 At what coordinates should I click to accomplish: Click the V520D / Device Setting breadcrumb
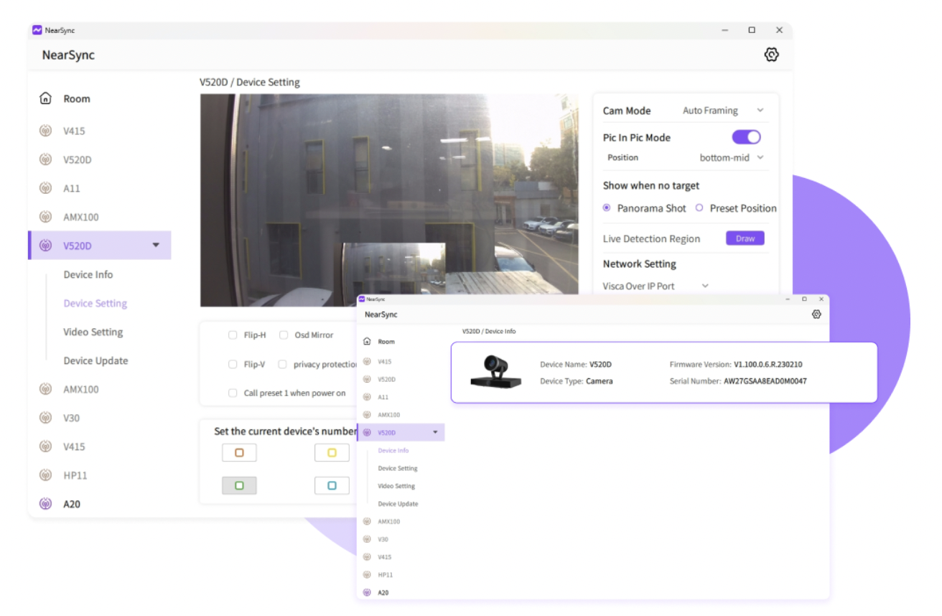(250, 83)
